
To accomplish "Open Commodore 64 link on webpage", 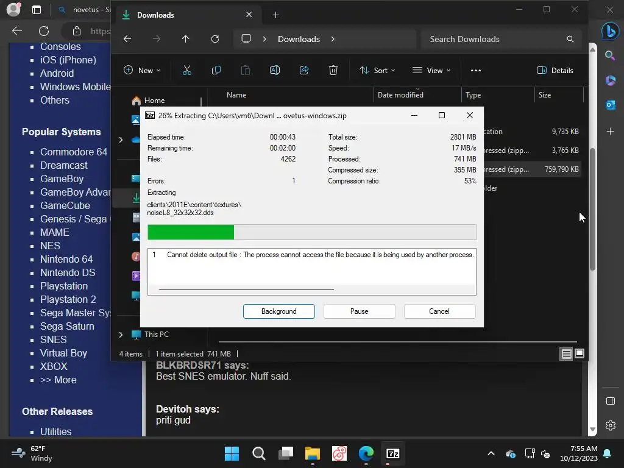I will [74, 152].
